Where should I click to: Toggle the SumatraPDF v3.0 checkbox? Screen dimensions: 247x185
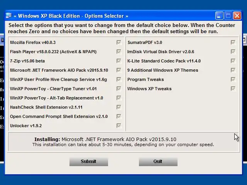click(233, 42)
